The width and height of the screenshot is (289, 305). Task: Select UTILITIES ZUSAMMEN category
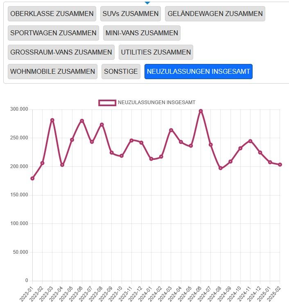156,52
